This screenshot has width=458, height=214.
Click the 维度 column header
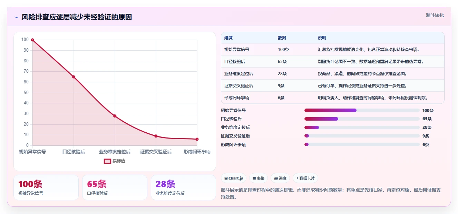tap(228, 38)
